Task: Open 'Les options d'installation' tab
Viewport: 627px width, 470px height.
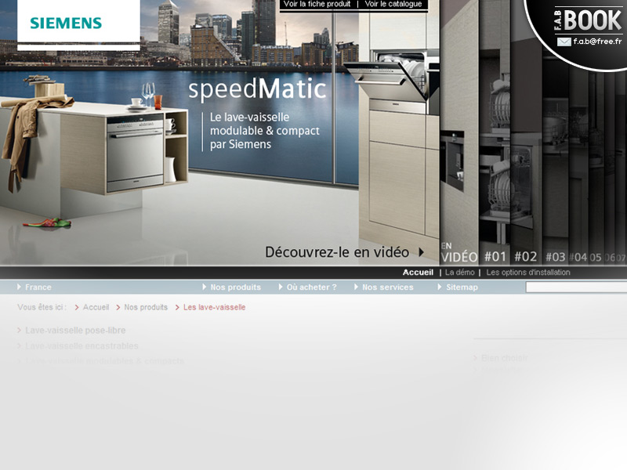Action: (528, 273)
